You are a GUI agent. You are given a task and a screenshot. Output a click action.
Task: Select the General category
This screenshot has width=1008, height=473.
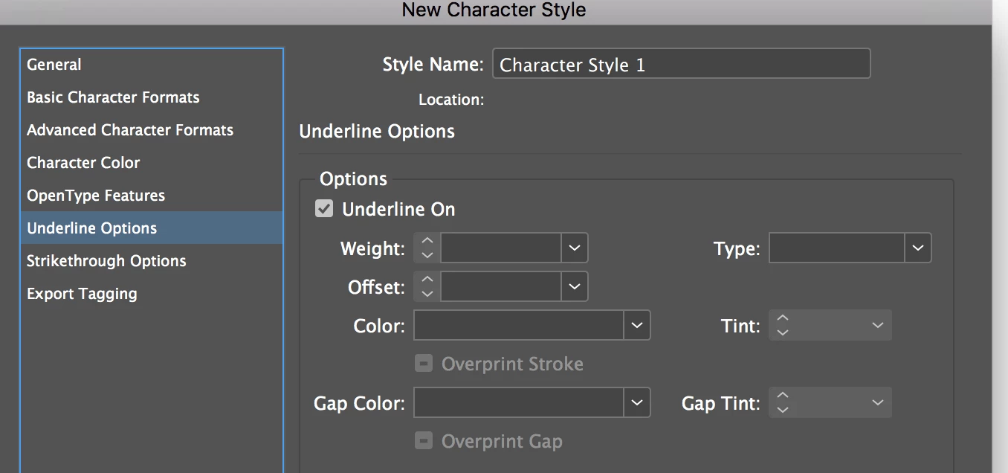coord(54,65)
